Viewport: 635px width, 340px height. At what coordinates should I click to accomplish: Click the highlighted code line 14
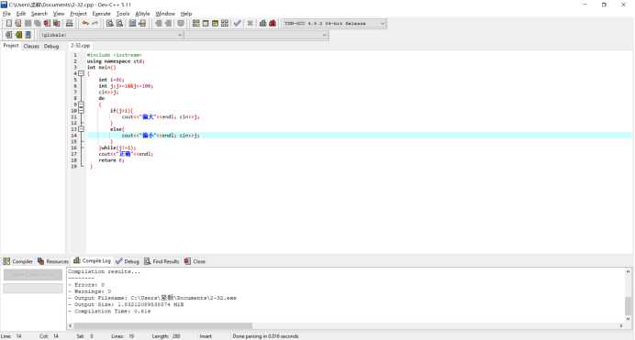click(359, 136)
